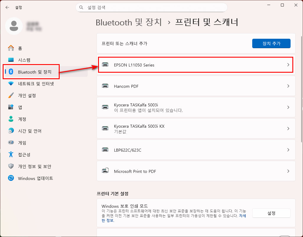303x237 pixels.
Task: Click the paintbrush personalization icon
Action: (11, 95)
